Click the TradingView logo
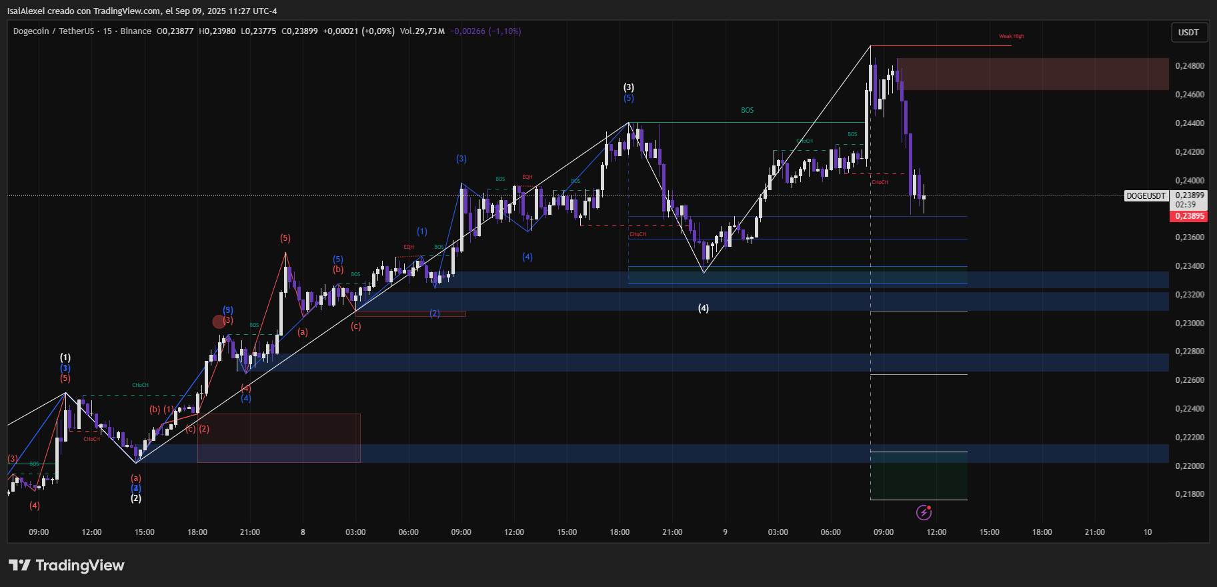The image size is (1217, 587). point(67,566)
